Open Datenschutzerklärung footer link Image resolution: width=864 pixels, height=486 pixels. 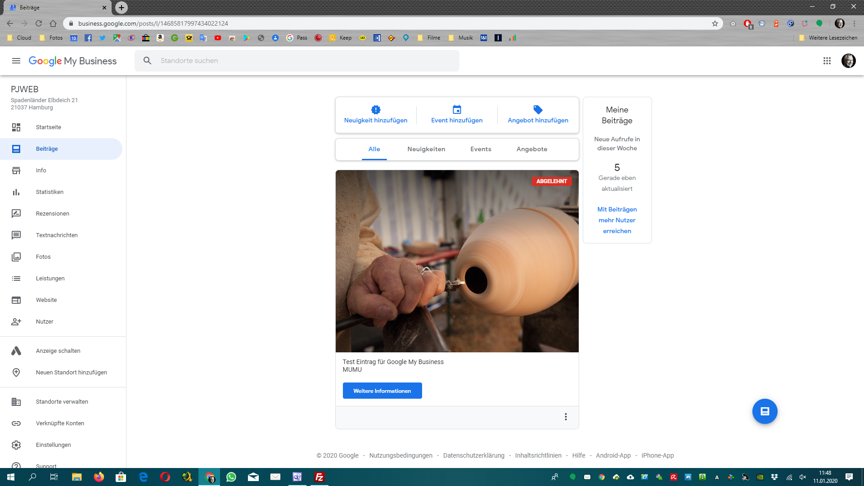tap(473, 455)
